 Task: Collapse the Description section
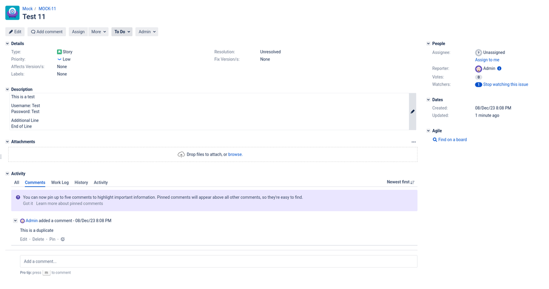(x=7, y=90)
